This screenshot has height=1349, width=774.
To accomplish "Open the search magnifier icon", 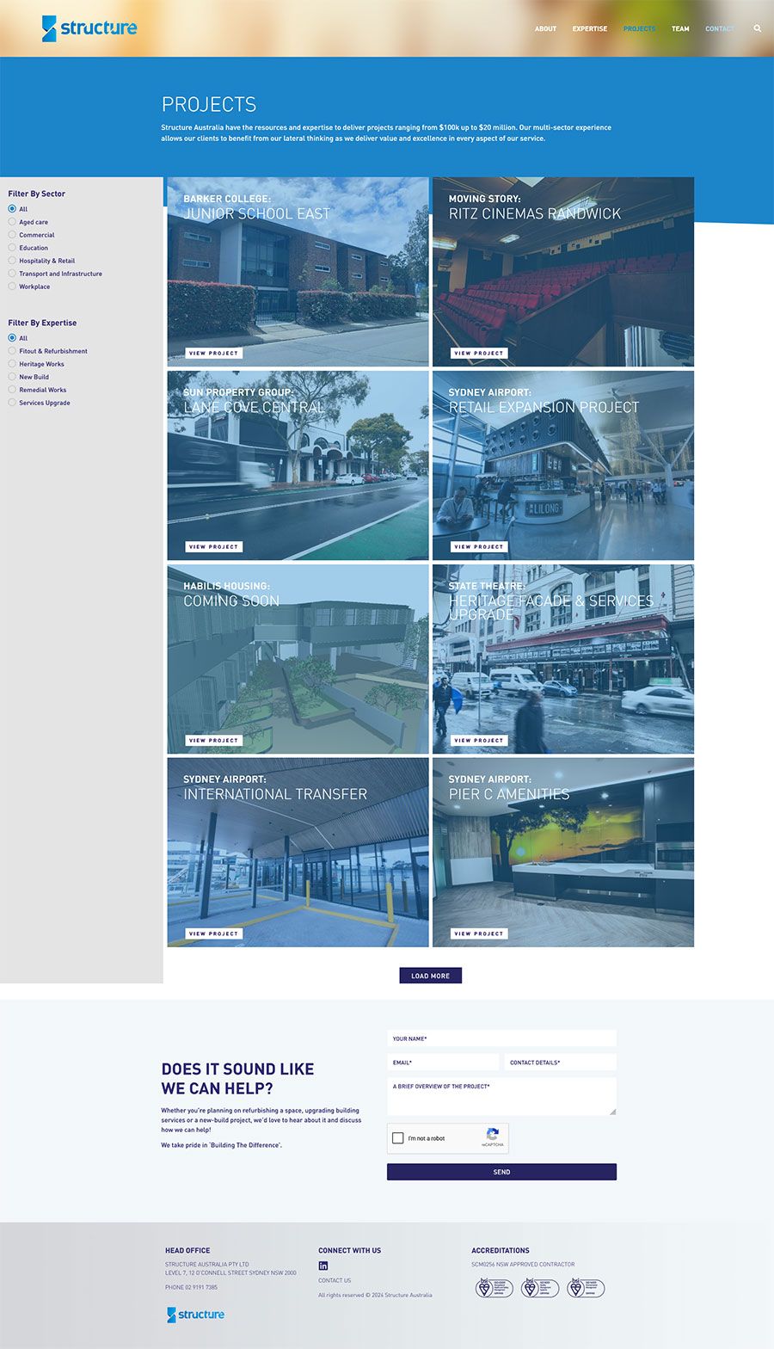I will (758, 28).
